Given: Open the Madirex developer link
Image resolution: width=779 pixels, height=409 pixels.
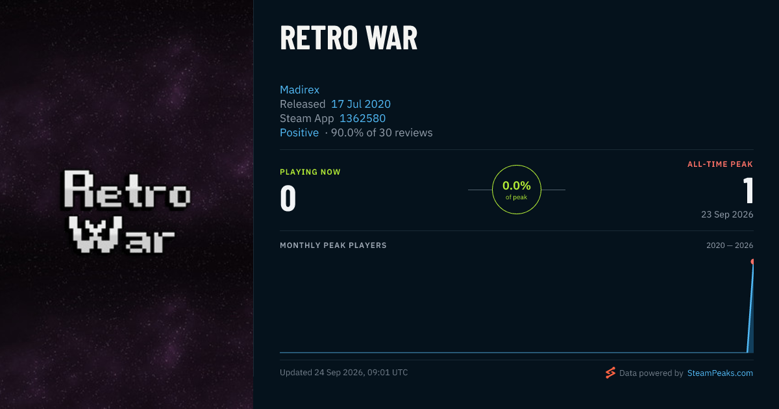Looking at the screenshot, I should point(299,90).
